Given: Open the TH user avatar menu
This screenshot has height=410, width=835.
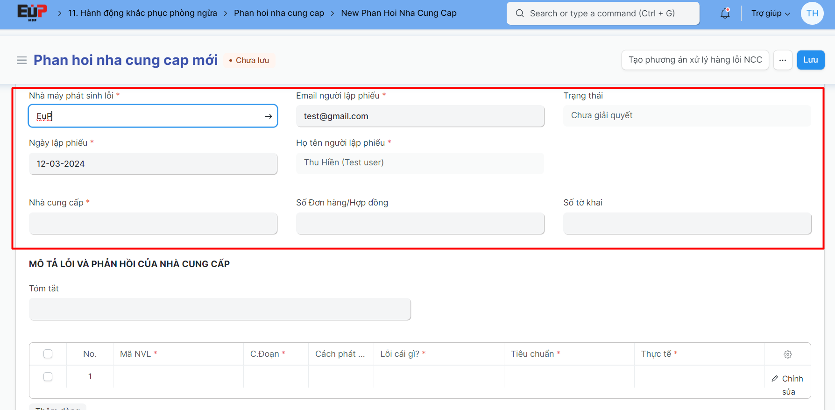Looking at the screenshot, I should [812, 14].
